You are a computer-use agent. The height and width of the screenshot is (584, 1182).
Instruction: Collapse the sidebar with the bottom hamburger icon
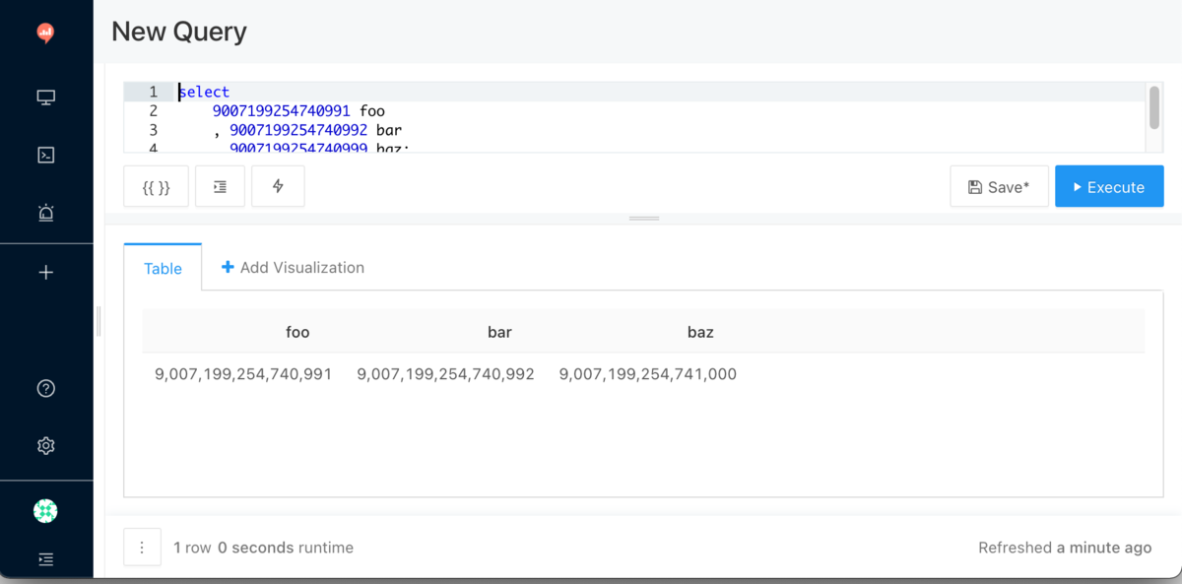click(45, 558)
